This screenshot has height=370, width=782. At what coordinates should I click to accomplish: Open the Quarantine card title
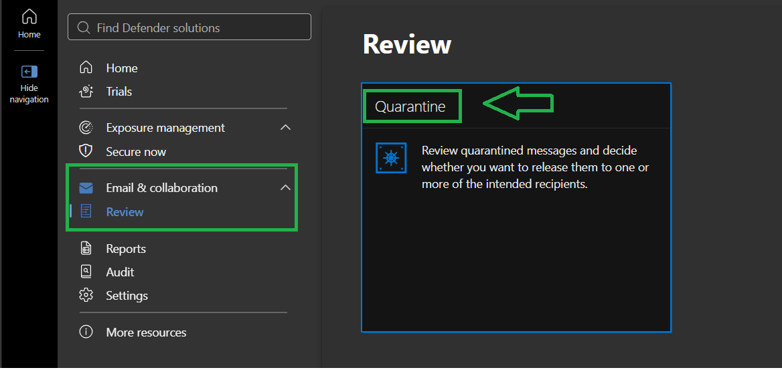(x=410, y=106)
